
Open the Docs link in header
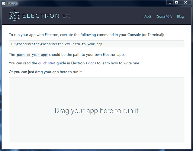(x=147, y=16)
